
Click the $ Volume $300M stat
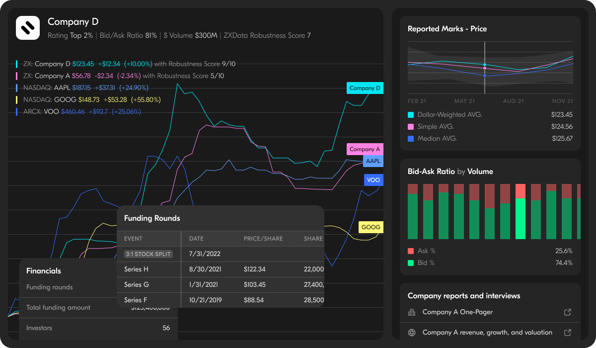(190, 36)
